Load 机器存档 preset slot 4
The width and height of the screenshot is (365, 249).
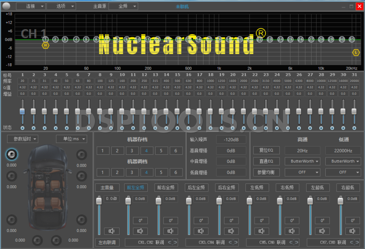tap(146, 151)
